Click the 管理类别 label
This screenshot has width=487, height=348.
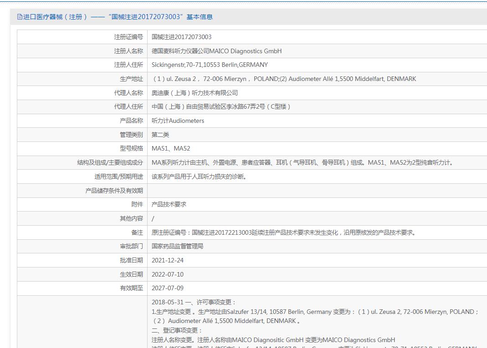[x=131, y=135]
